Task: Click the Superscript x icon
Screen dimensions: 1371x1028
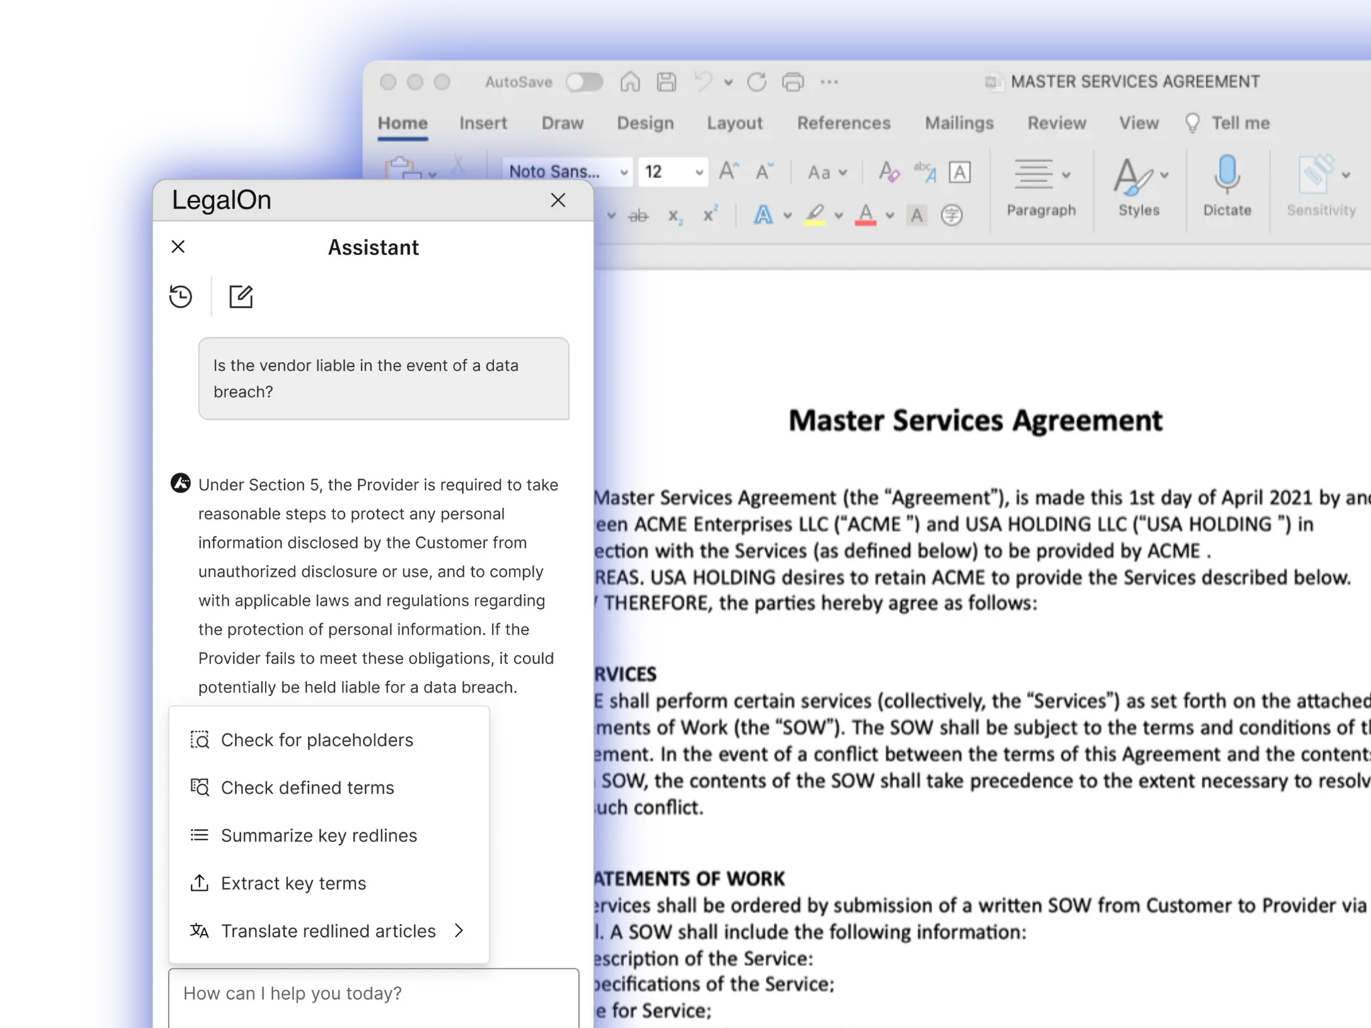Action: [x=710, y=214]
